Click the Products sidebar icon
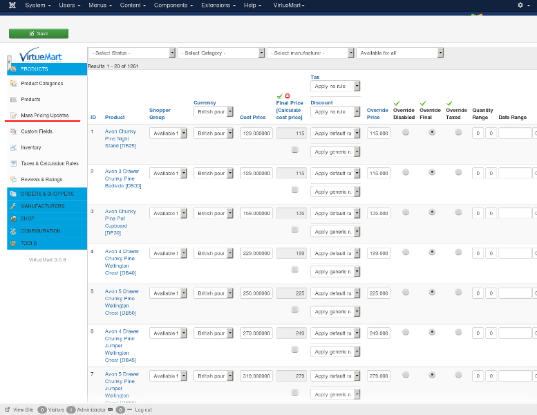Screen dimensions: 537x415 13,100
